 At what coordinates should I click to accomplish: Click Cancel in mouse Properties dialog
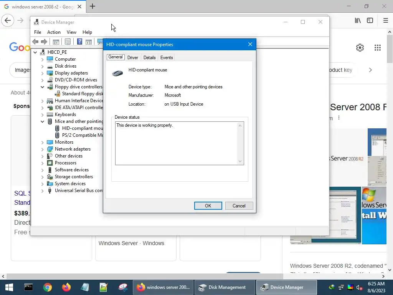(239, 206)
